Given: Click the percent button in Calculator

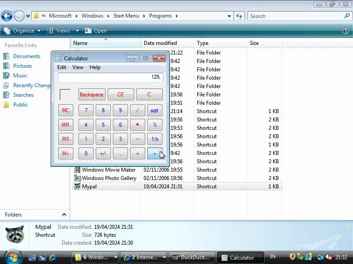Looking at the screenshot, I should (155, 125).
